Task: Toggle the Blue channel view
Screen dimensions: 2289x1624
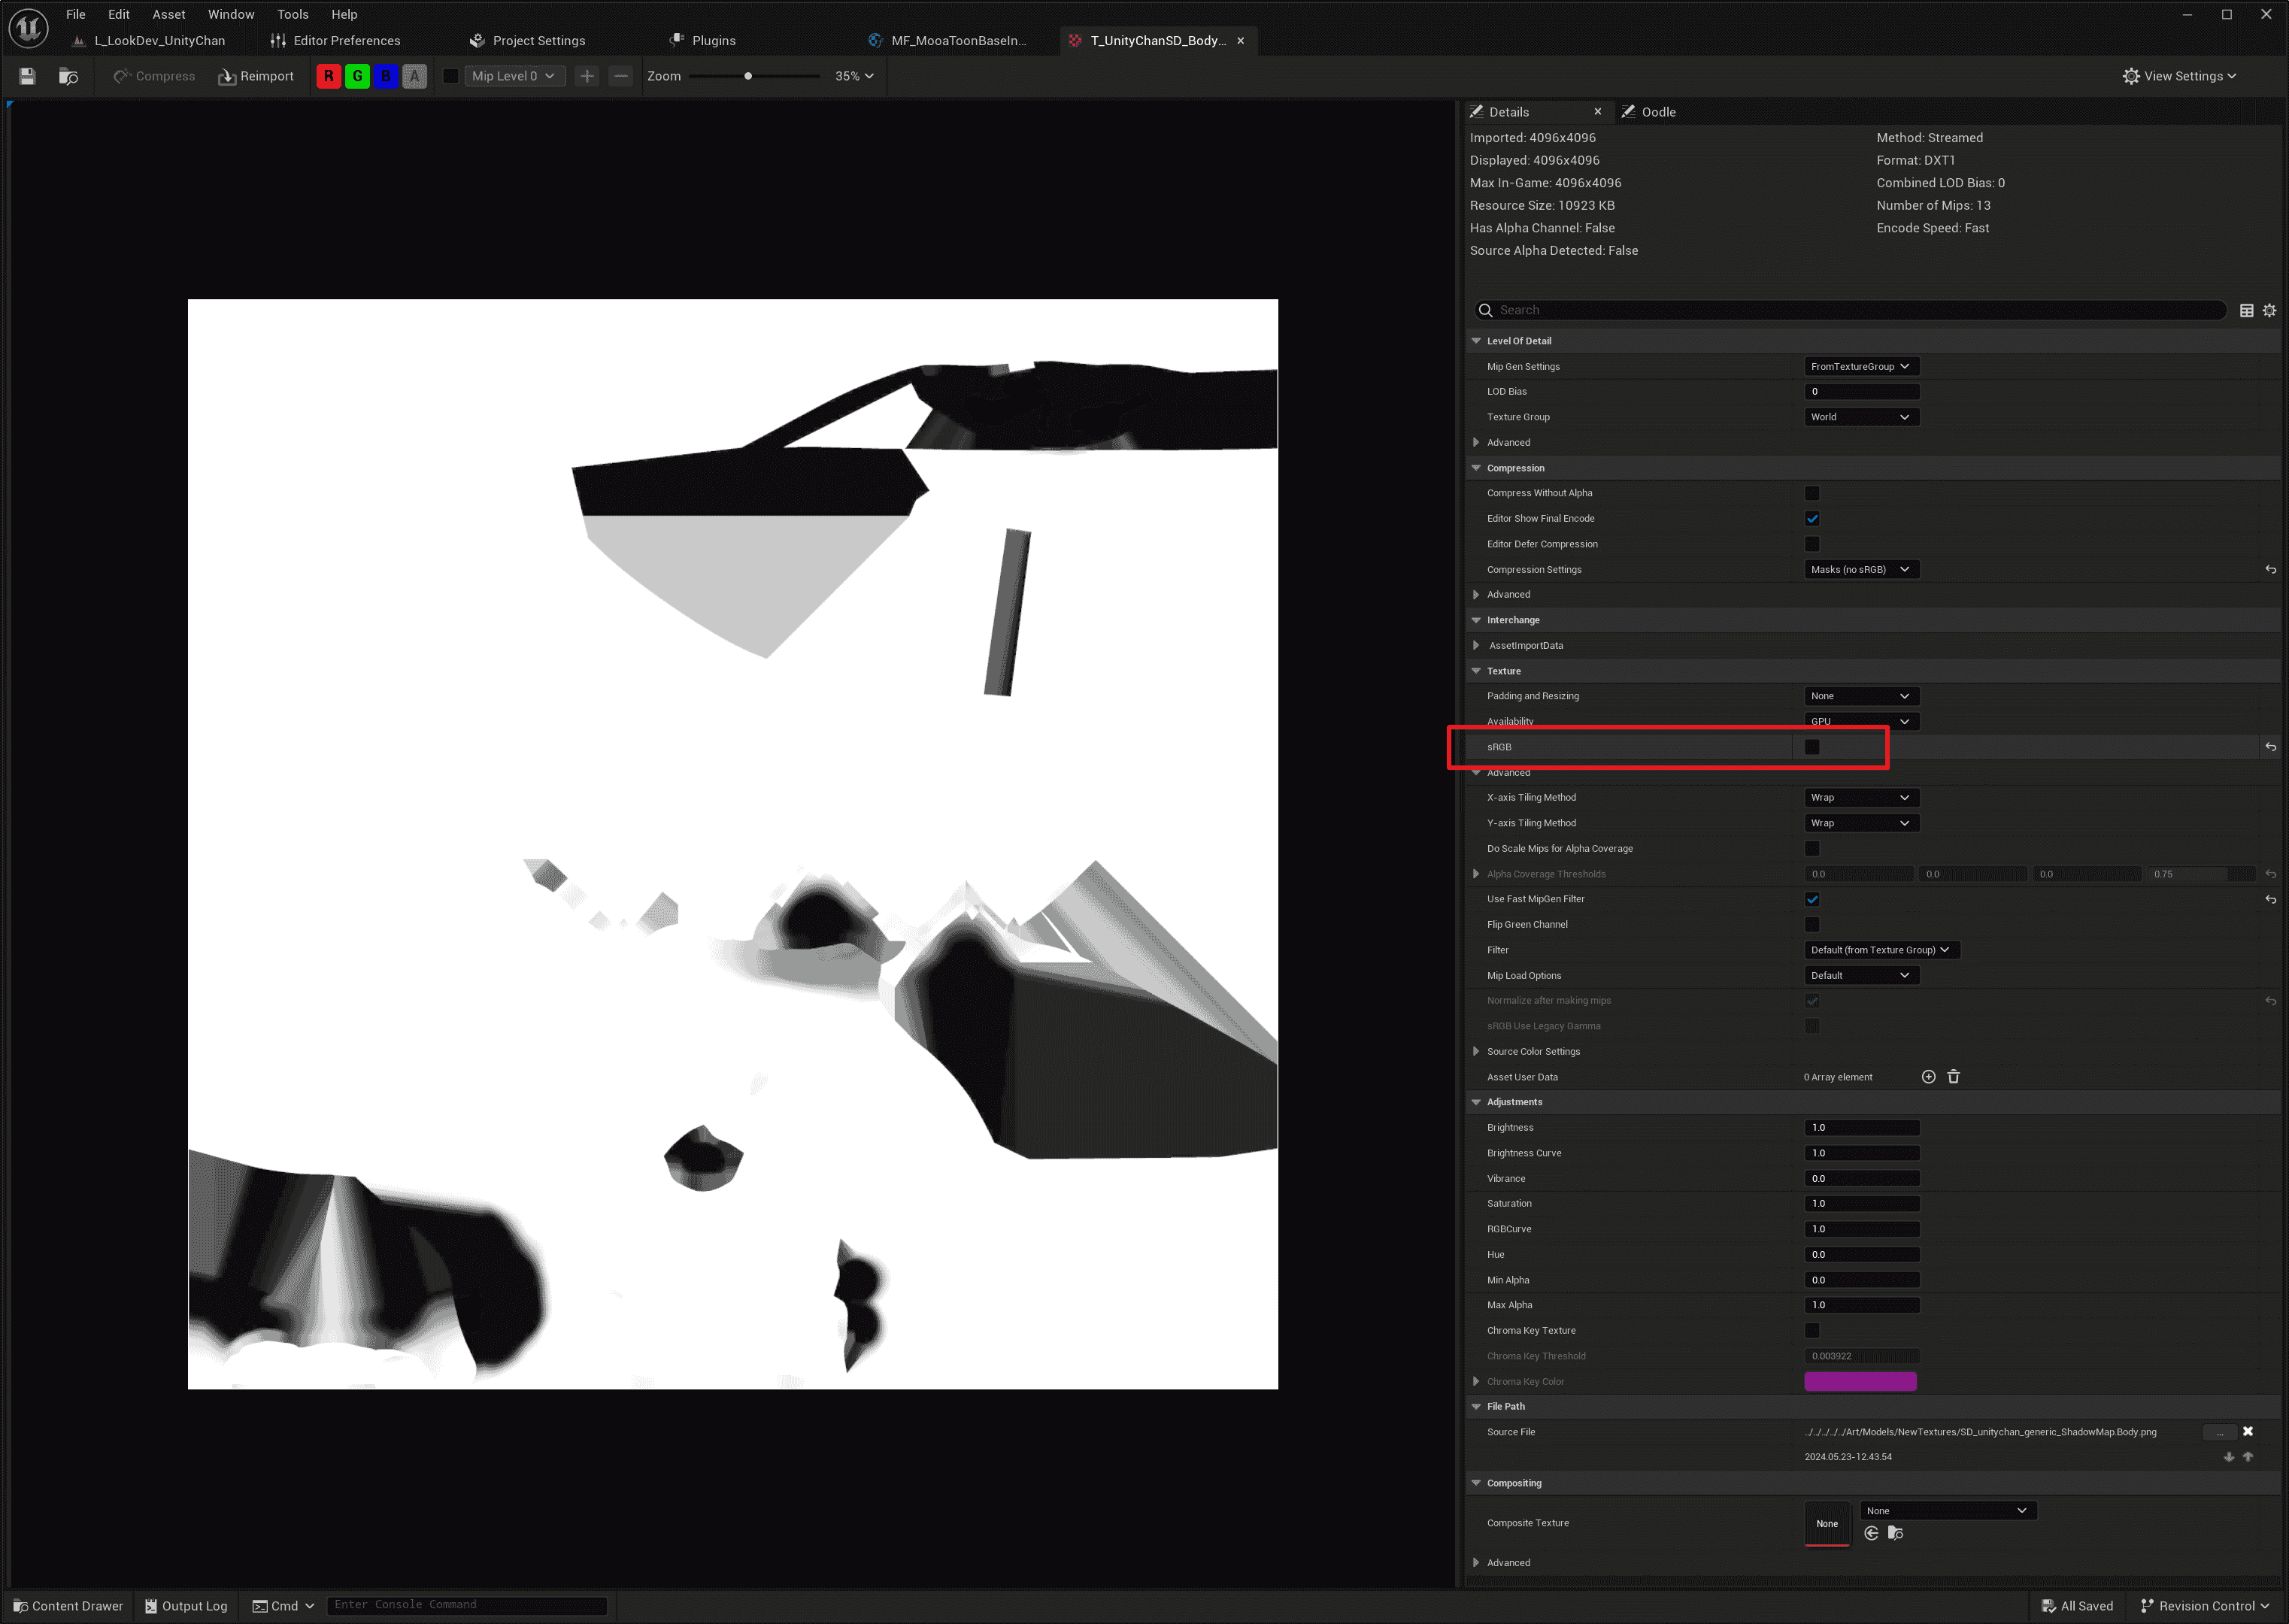Action: click(386, 76)
